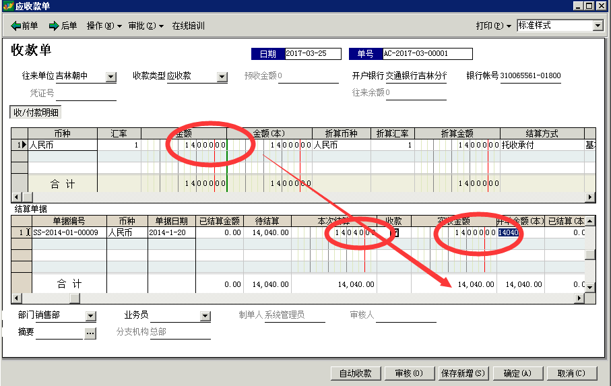Click the 人民币 cell under 币种 in detail grid
The image size is (611, 386).
[63, 145]
